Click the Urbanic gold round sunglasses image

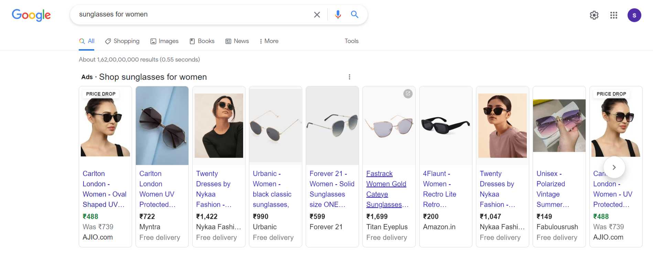tap(275, 126)
